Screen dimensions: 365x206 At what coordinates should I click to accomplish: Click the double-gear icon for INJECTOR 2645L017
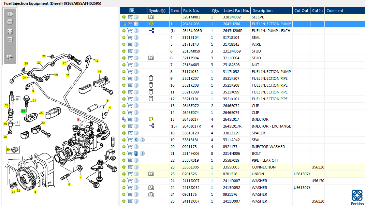[x=123, y=119]
